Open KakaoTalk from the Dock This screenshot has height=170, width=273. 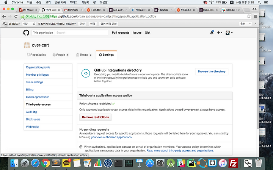pos(66,163)
